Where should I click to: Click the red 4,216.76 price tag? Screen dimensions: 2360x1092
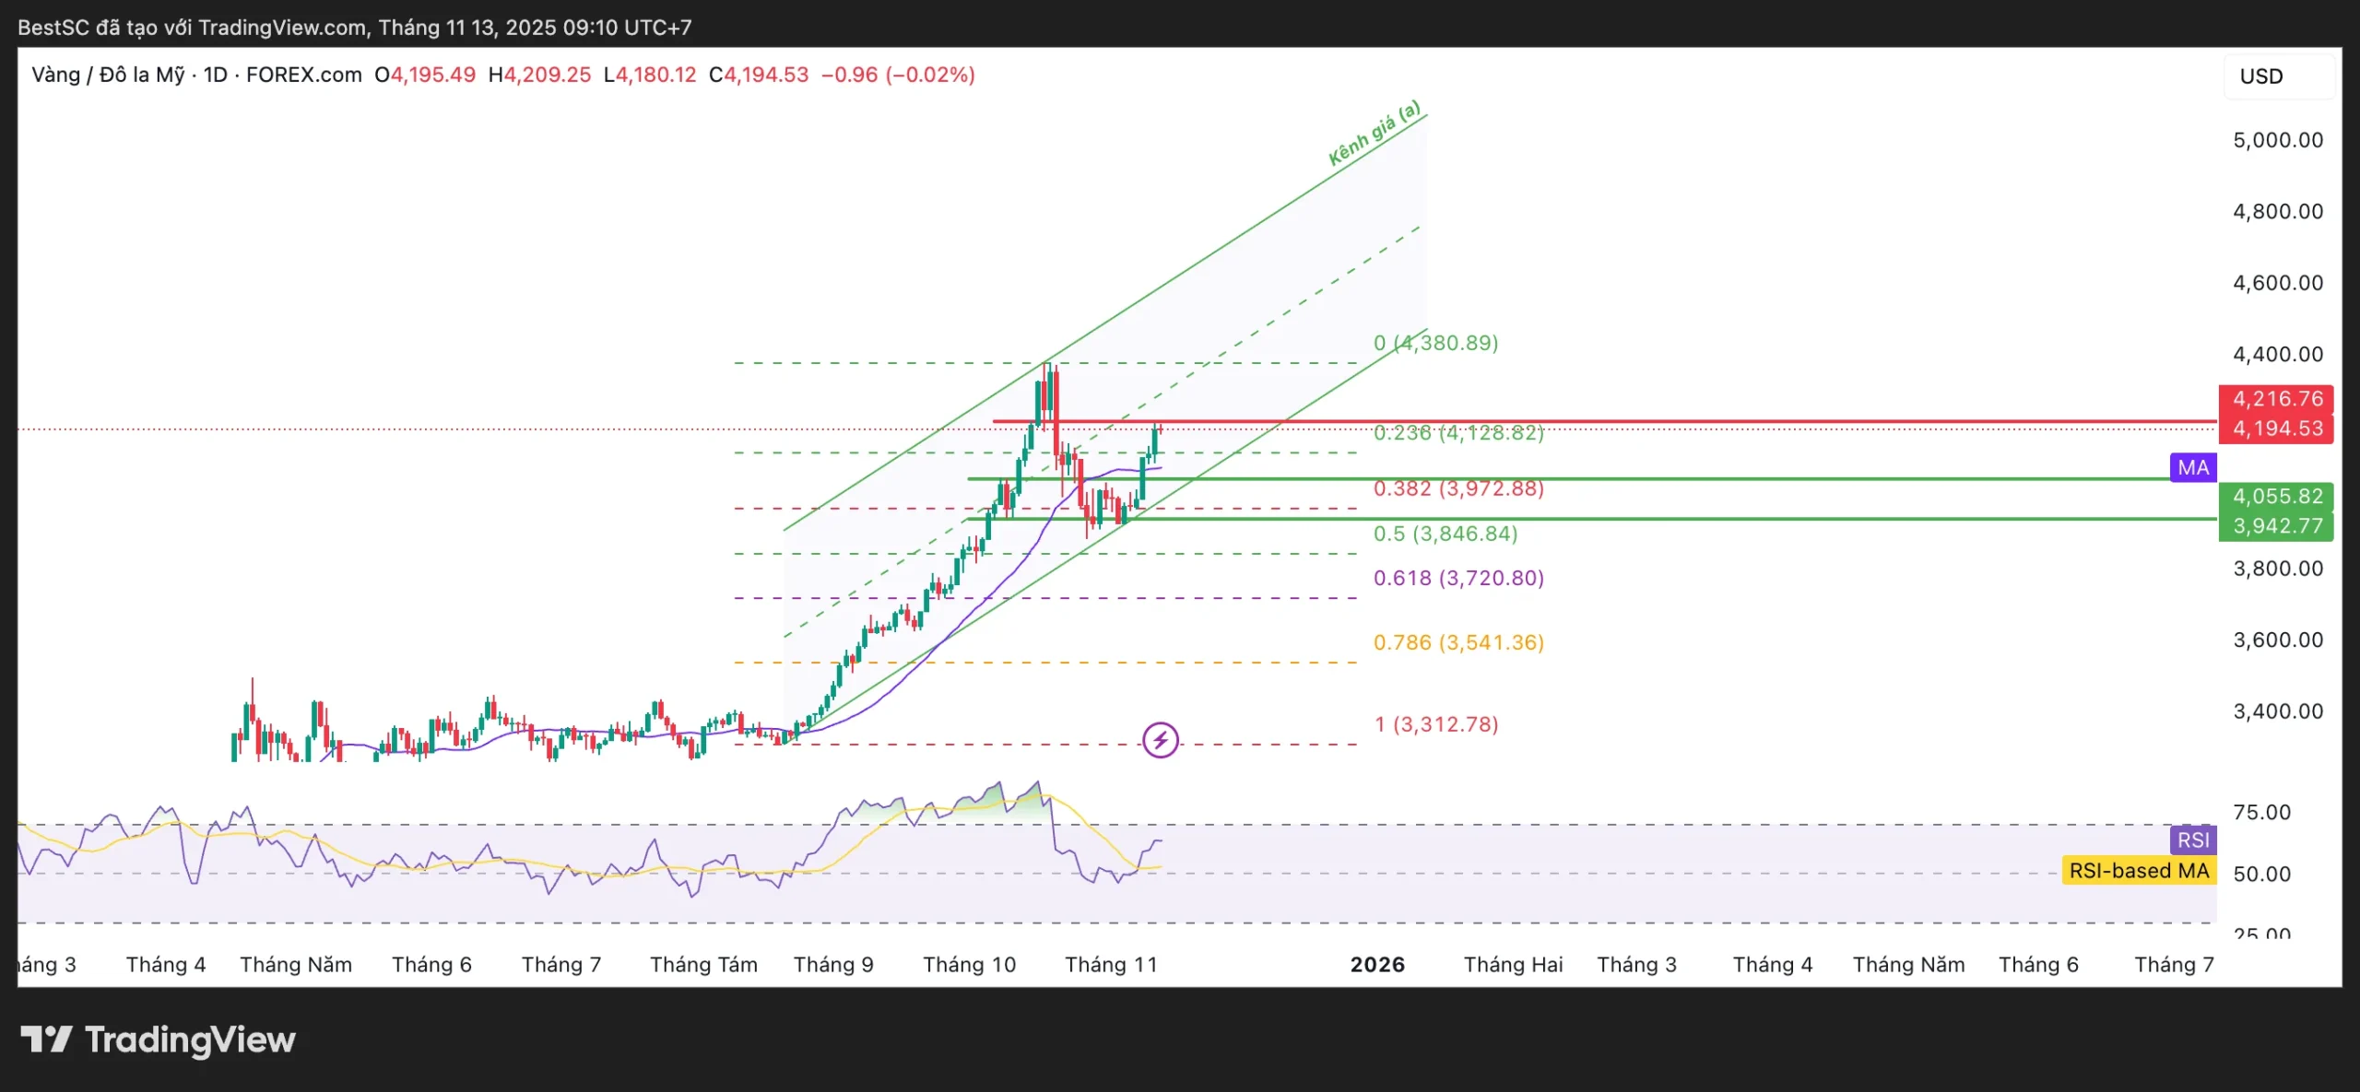click(2277, 399)
